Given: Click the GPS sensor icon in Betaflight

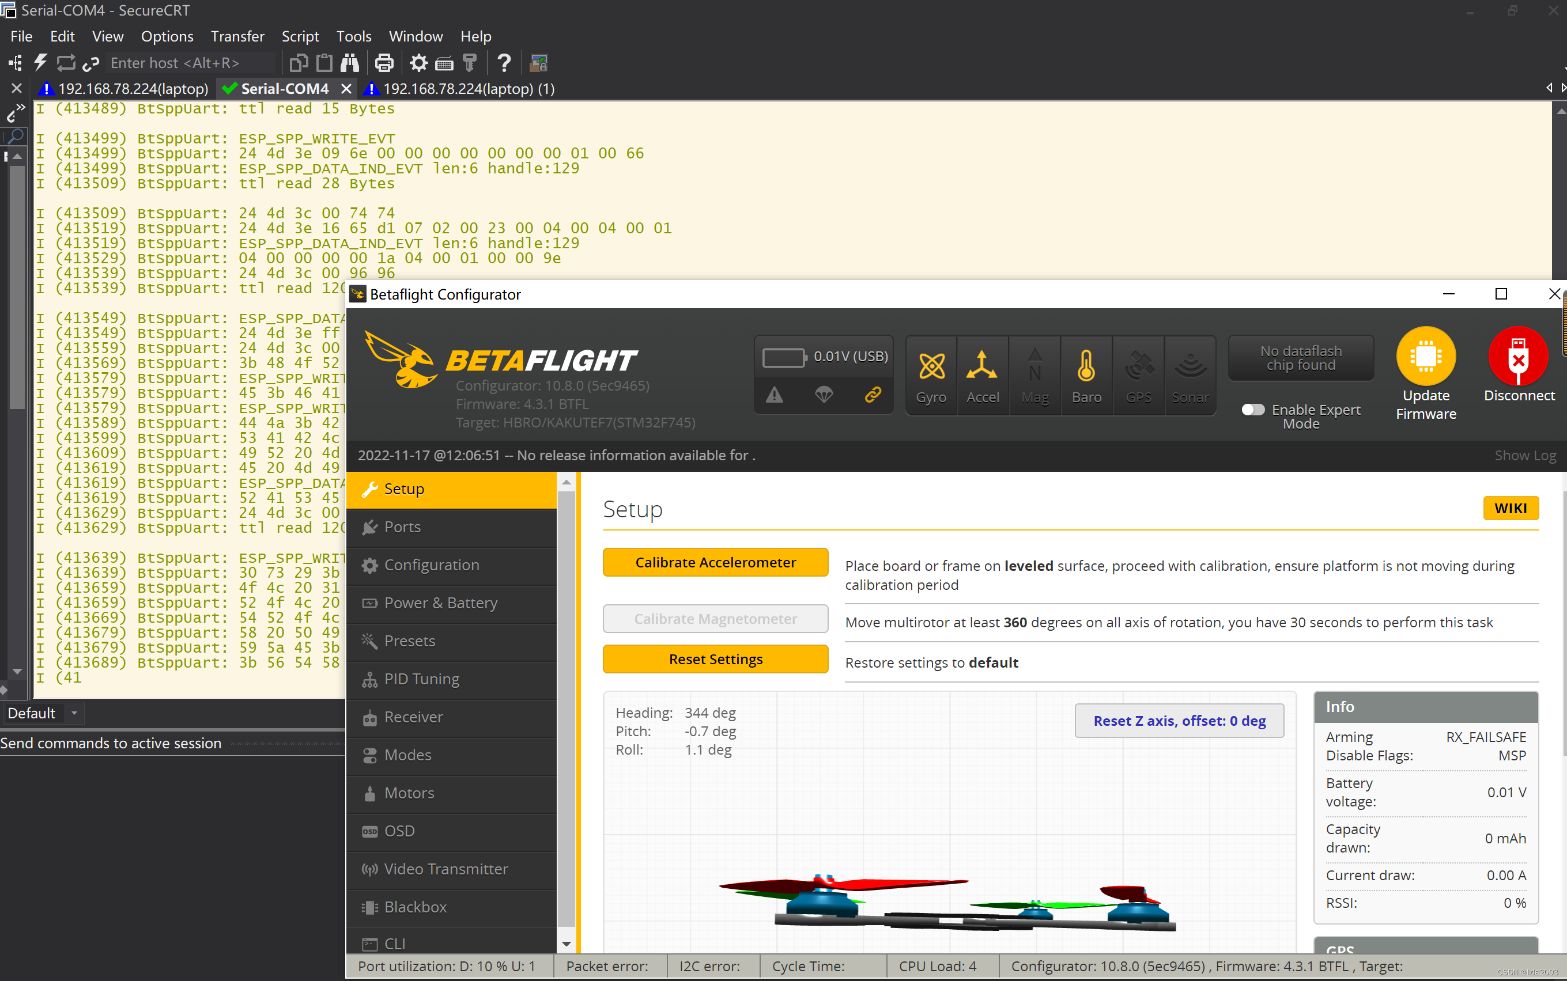Looking at the screenshot, I should (x=1139, y=376).
